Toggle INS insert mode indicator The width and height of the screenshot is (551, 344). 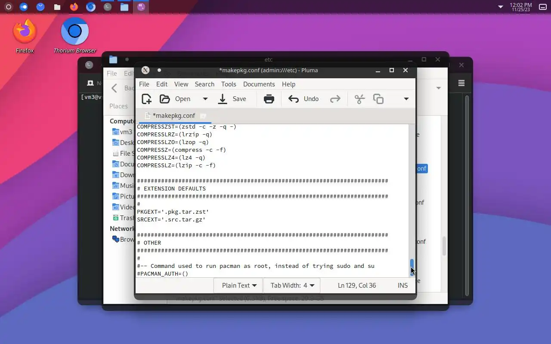click(x=402, y=285)
